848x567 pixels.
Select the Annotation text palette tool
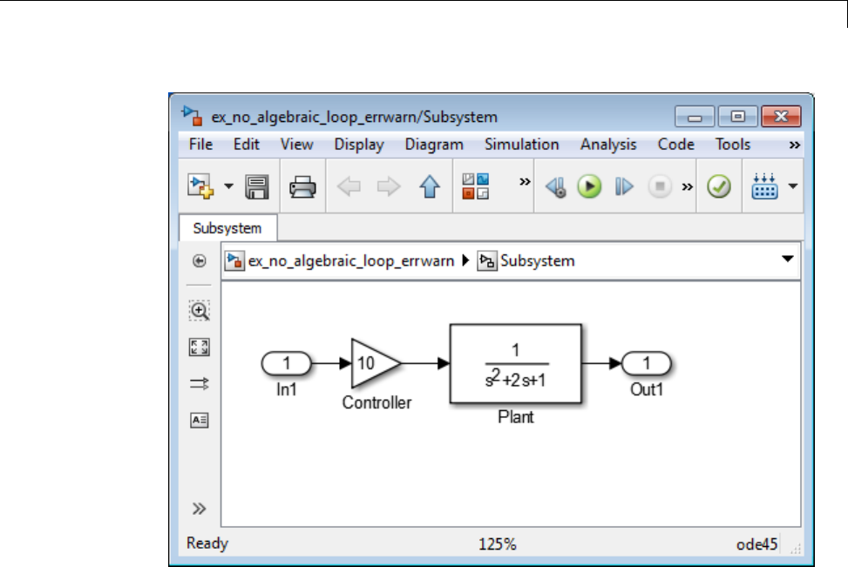pyautogui.click(x=199, y=420)
